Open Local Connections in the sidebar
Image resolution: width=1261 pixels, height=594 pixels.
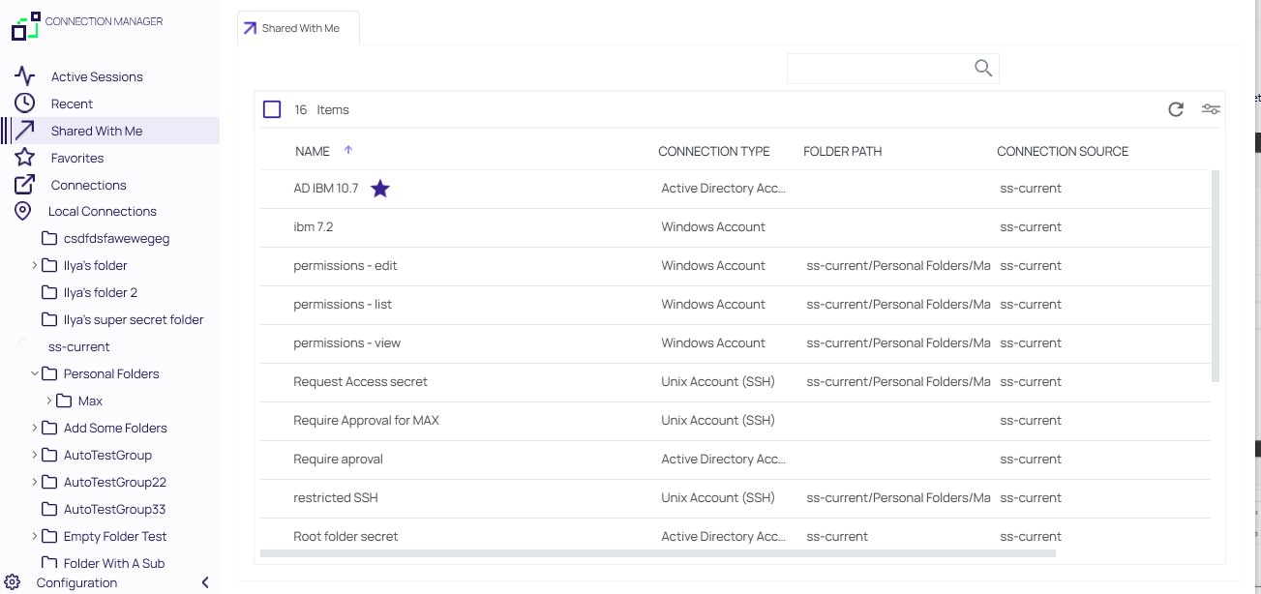tap(102, 211)
